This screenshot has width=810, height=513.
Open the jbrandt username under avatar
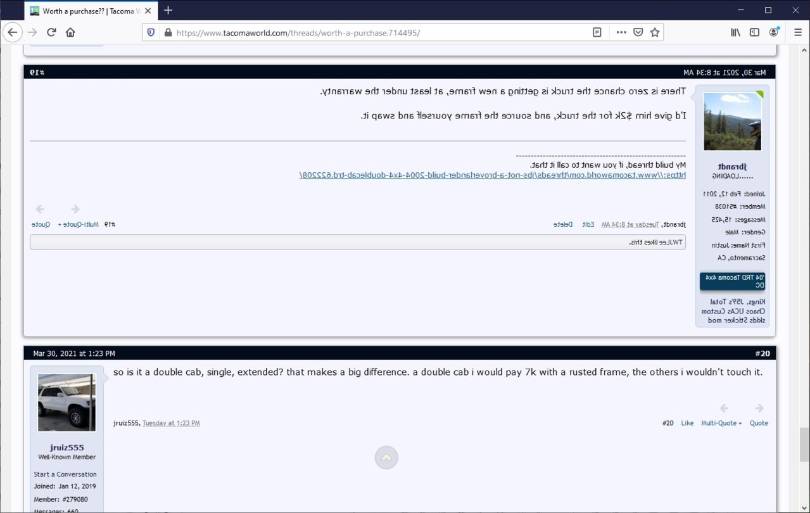733,166
